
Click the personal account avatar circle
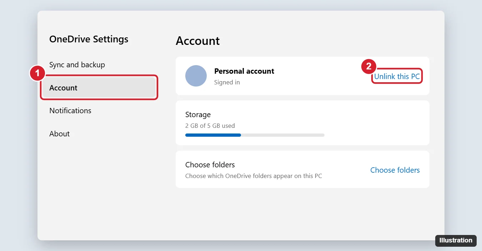pos(196,76)
